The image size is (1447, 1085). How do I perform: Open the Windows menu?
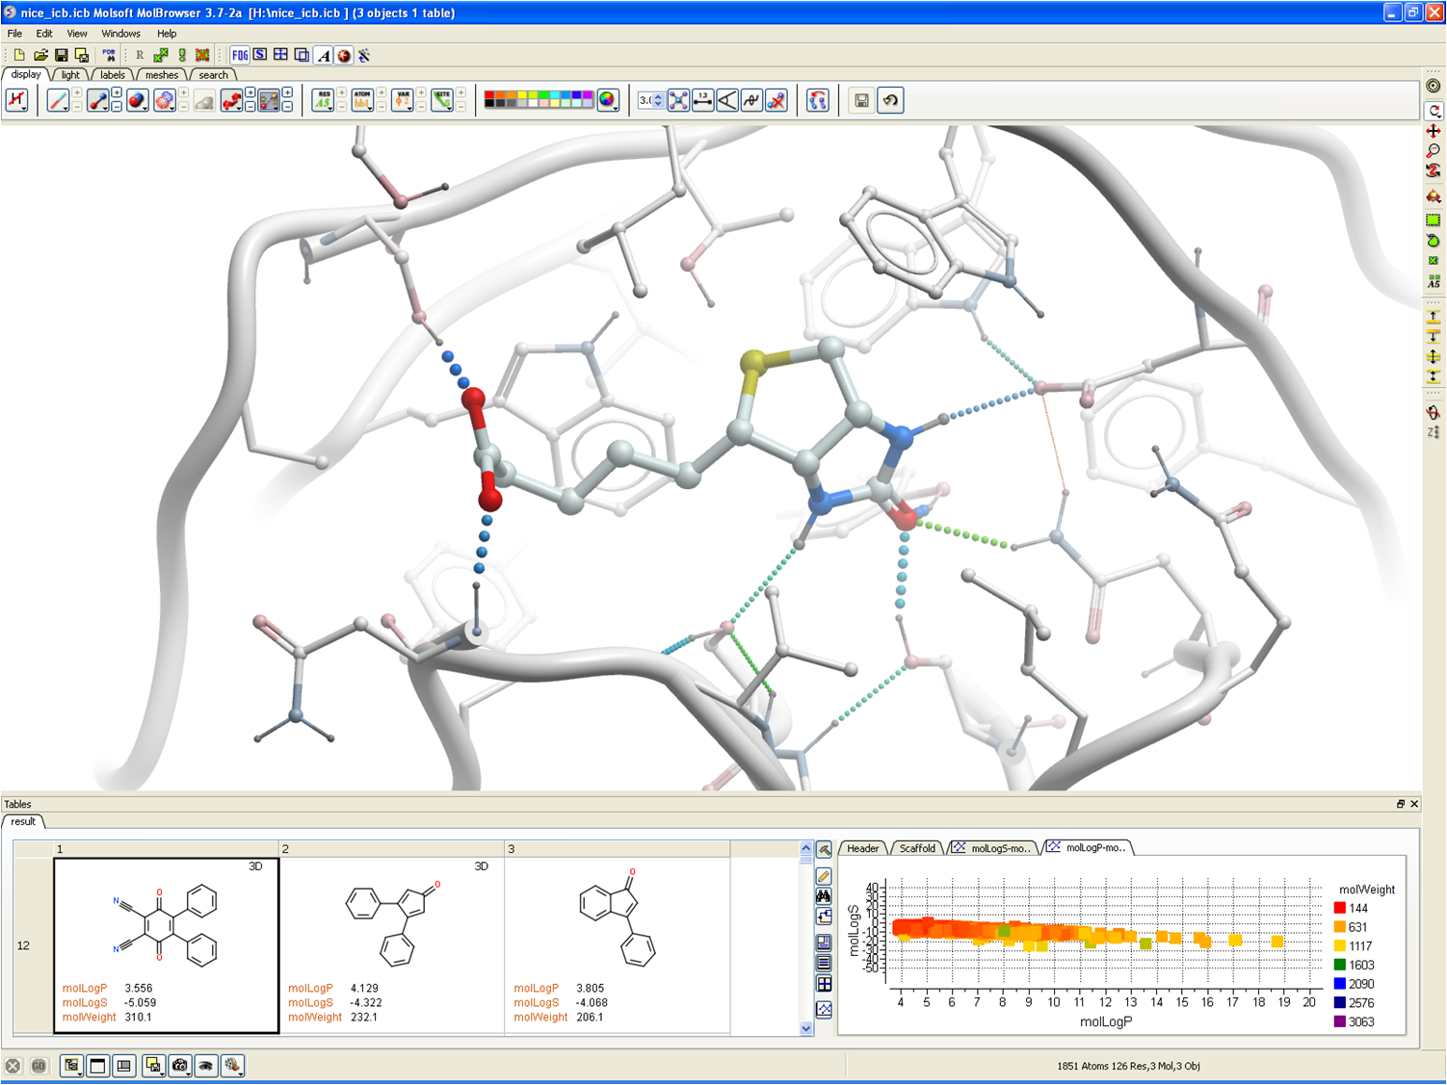[x=120, y=34]
